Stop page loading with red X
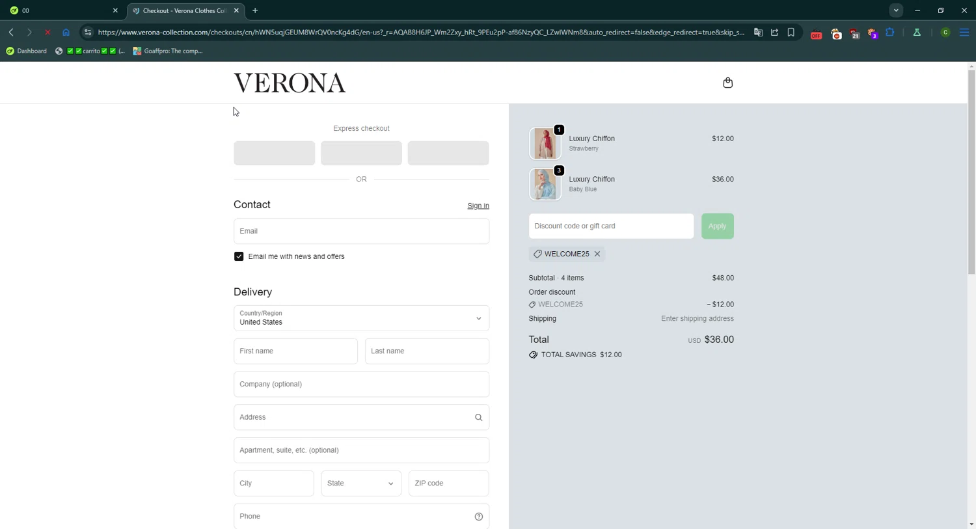Viewport: 976px width, 529px height. [x=47, y=32]
